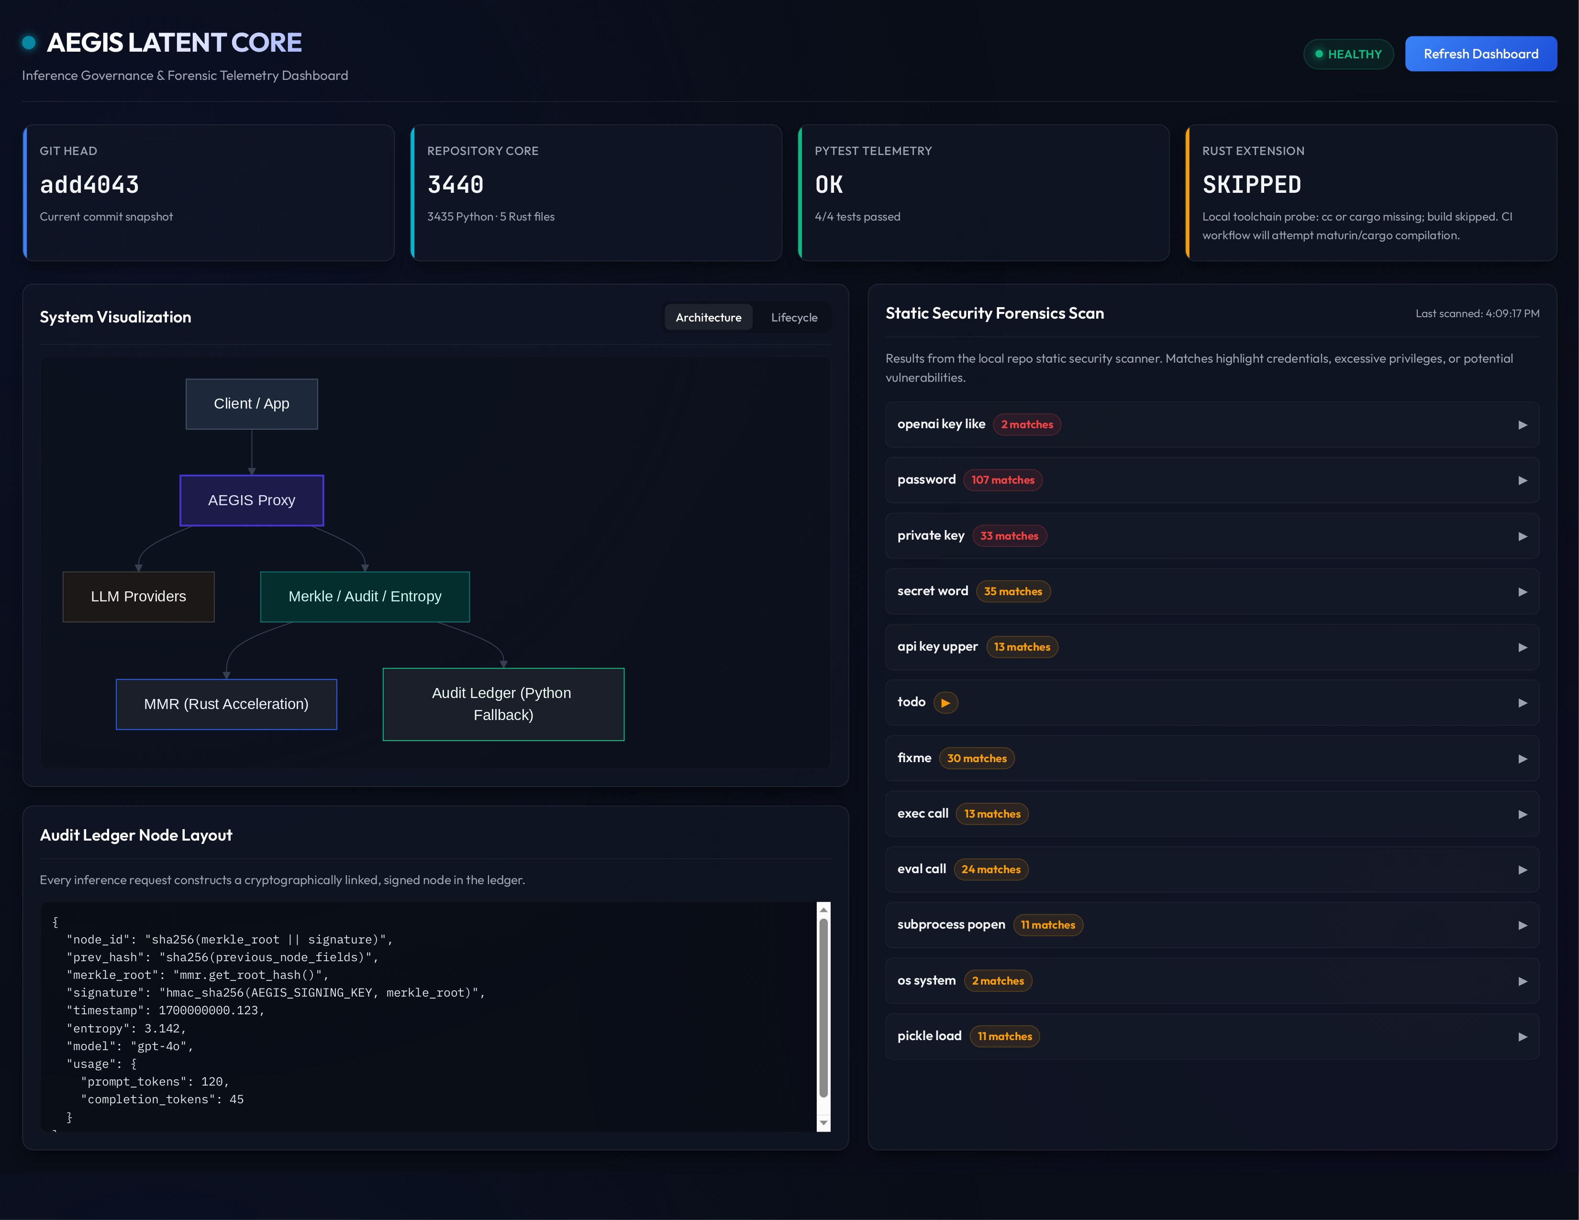Screen dimensions: 1579x1220
Task: Click the Last scanned timestamp
Action: pos(1477,314)
